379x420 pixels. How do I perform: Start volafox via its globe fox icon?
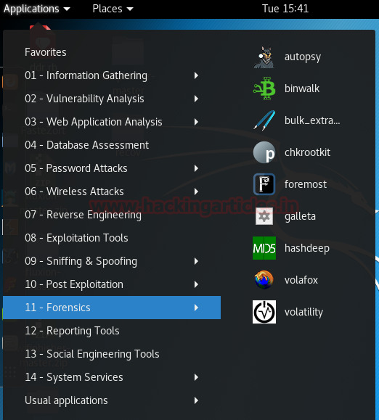[x=264, y=280]
